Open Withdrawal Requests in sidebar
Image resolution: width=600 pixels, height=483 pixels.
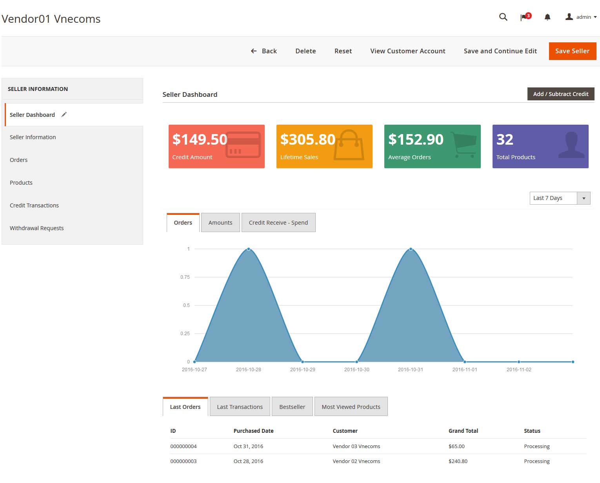click(73, 228)
